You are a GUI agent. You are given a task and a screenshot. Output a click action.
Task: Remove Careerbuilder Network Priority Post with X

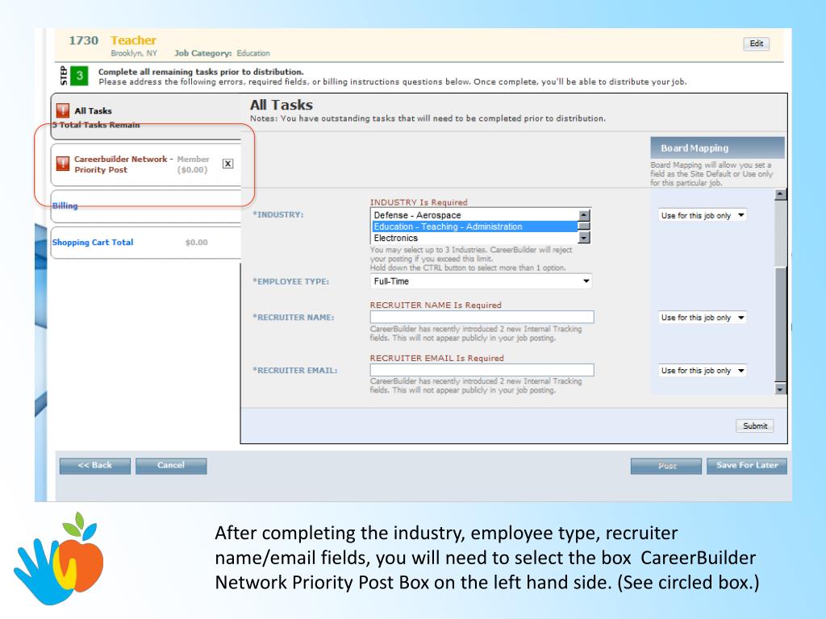227,164
